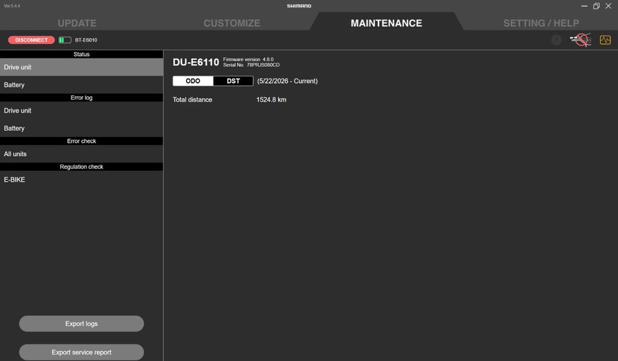The image size is (618, 361).
Task: Click the Total distance label
Action: coord(192,100)
